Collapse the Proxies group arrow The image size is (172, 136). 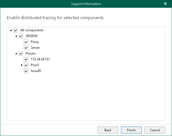[16, 53]
